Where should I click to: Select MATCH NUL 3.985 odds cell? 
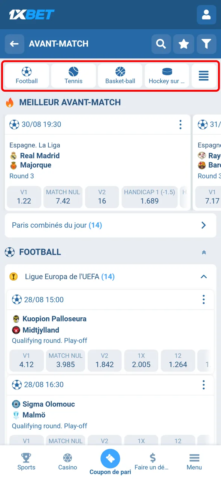(65, 360)
